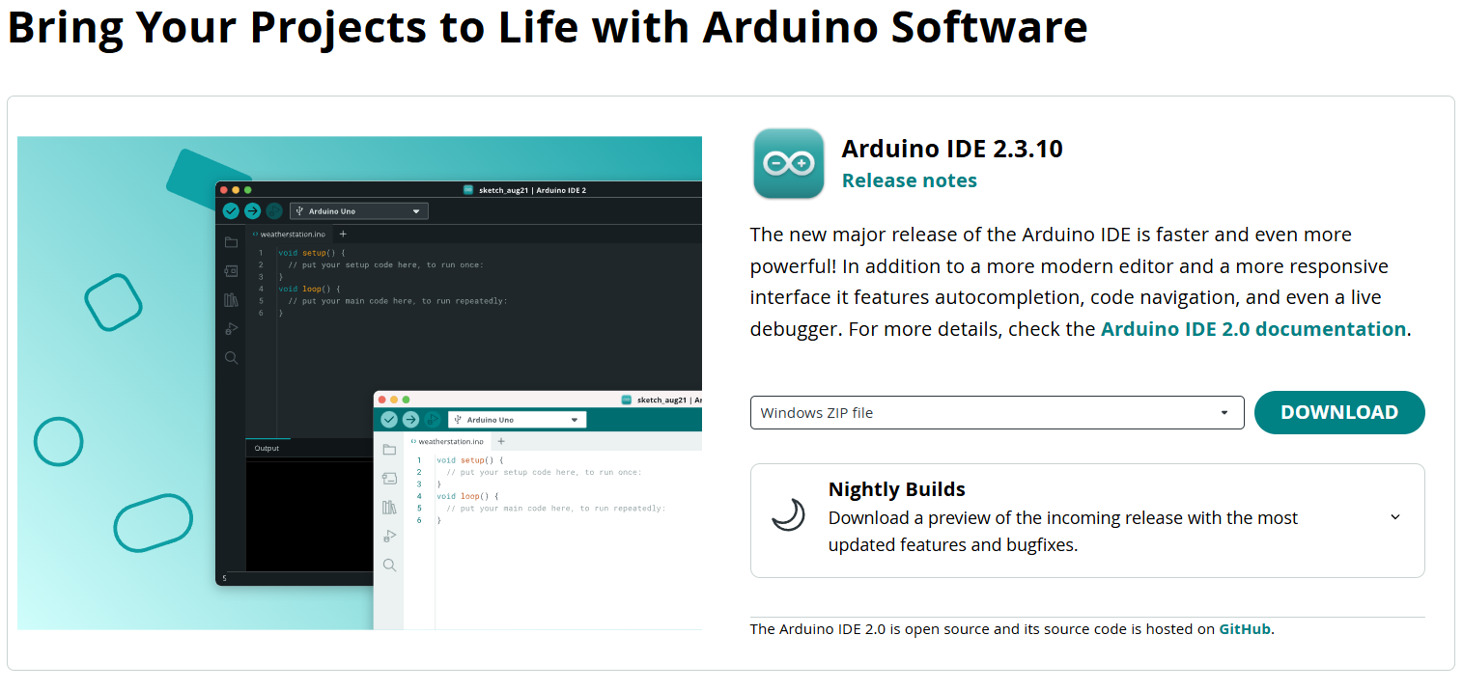Screen dimensions: 1463x691
Task: Open Sketchbook folder icon in dark IDE sidebar
Action: 231,242
